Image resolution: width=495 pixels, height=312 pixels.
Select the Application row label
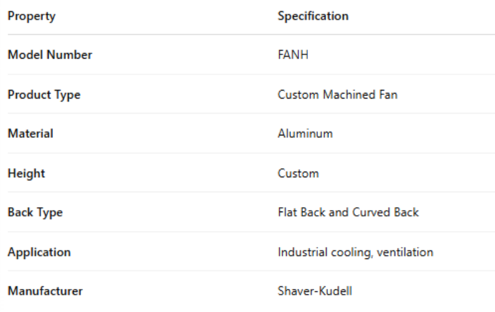tap(39, 253)
